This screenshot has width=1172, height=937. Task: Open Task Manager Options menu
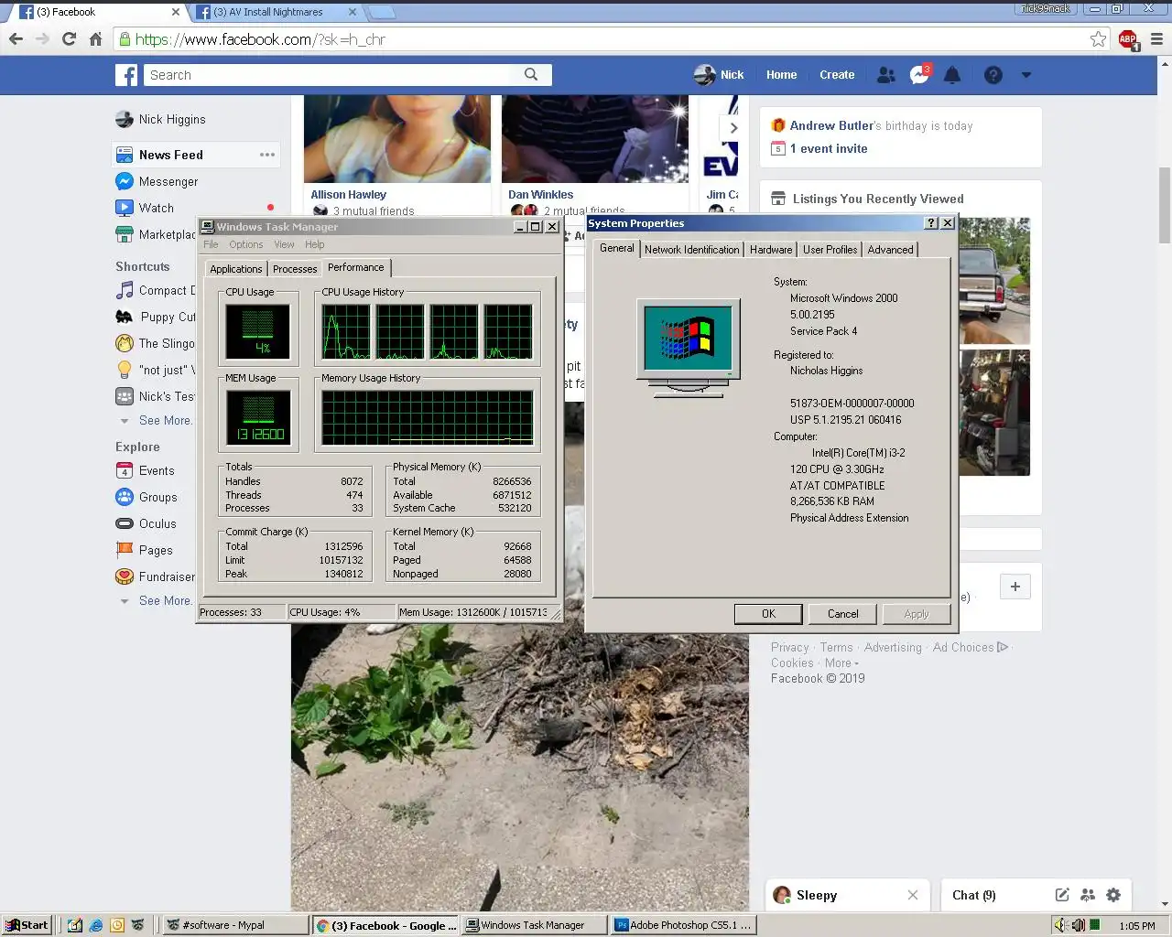pos(245,244)
